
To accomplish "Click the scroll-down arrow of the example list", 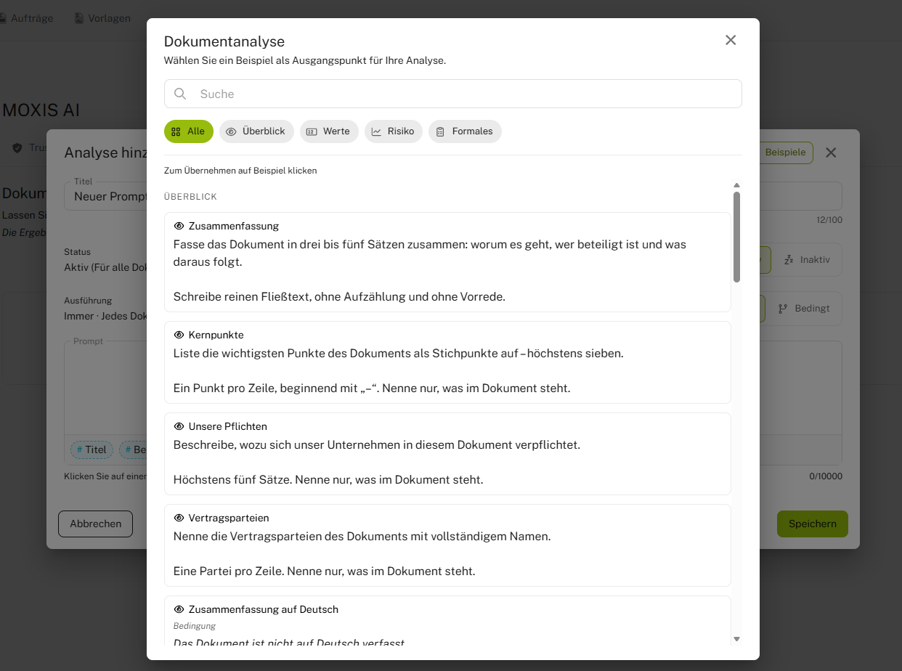I will coord(736,639).
